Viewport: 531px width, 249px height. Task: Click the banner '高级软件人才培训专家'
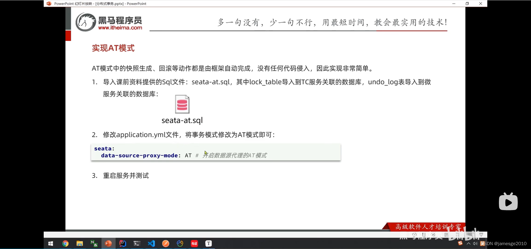pyautogui.click(x=428, y=227)
